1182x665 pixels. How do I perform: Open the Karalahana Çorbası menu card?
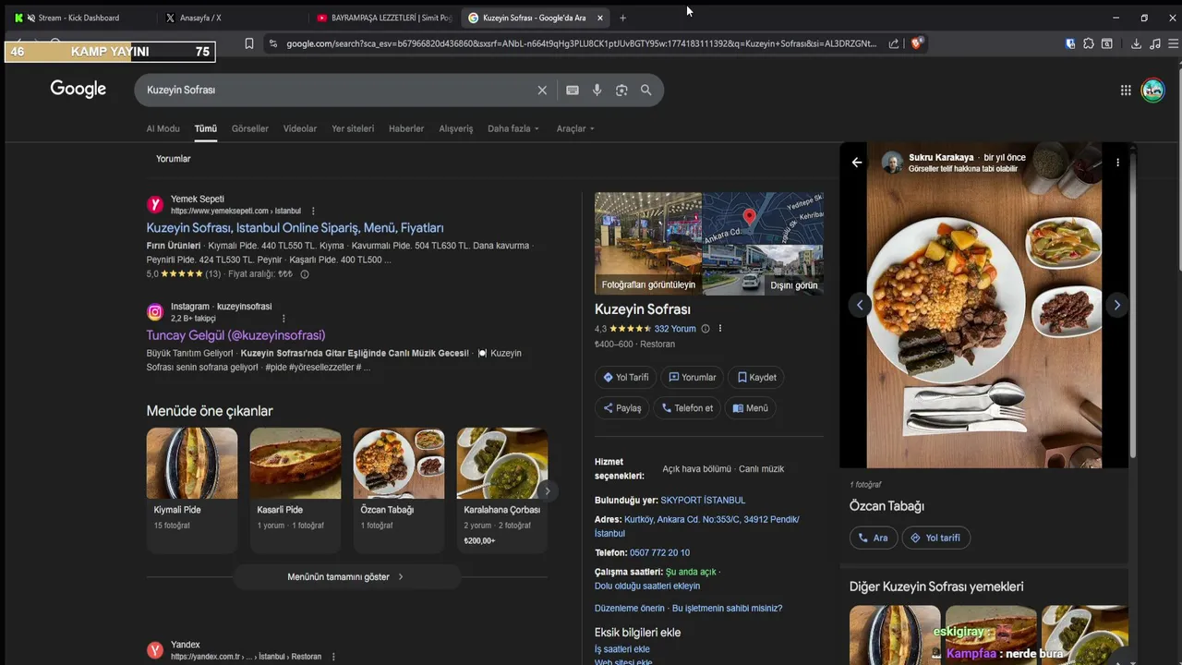coord(501,490)
